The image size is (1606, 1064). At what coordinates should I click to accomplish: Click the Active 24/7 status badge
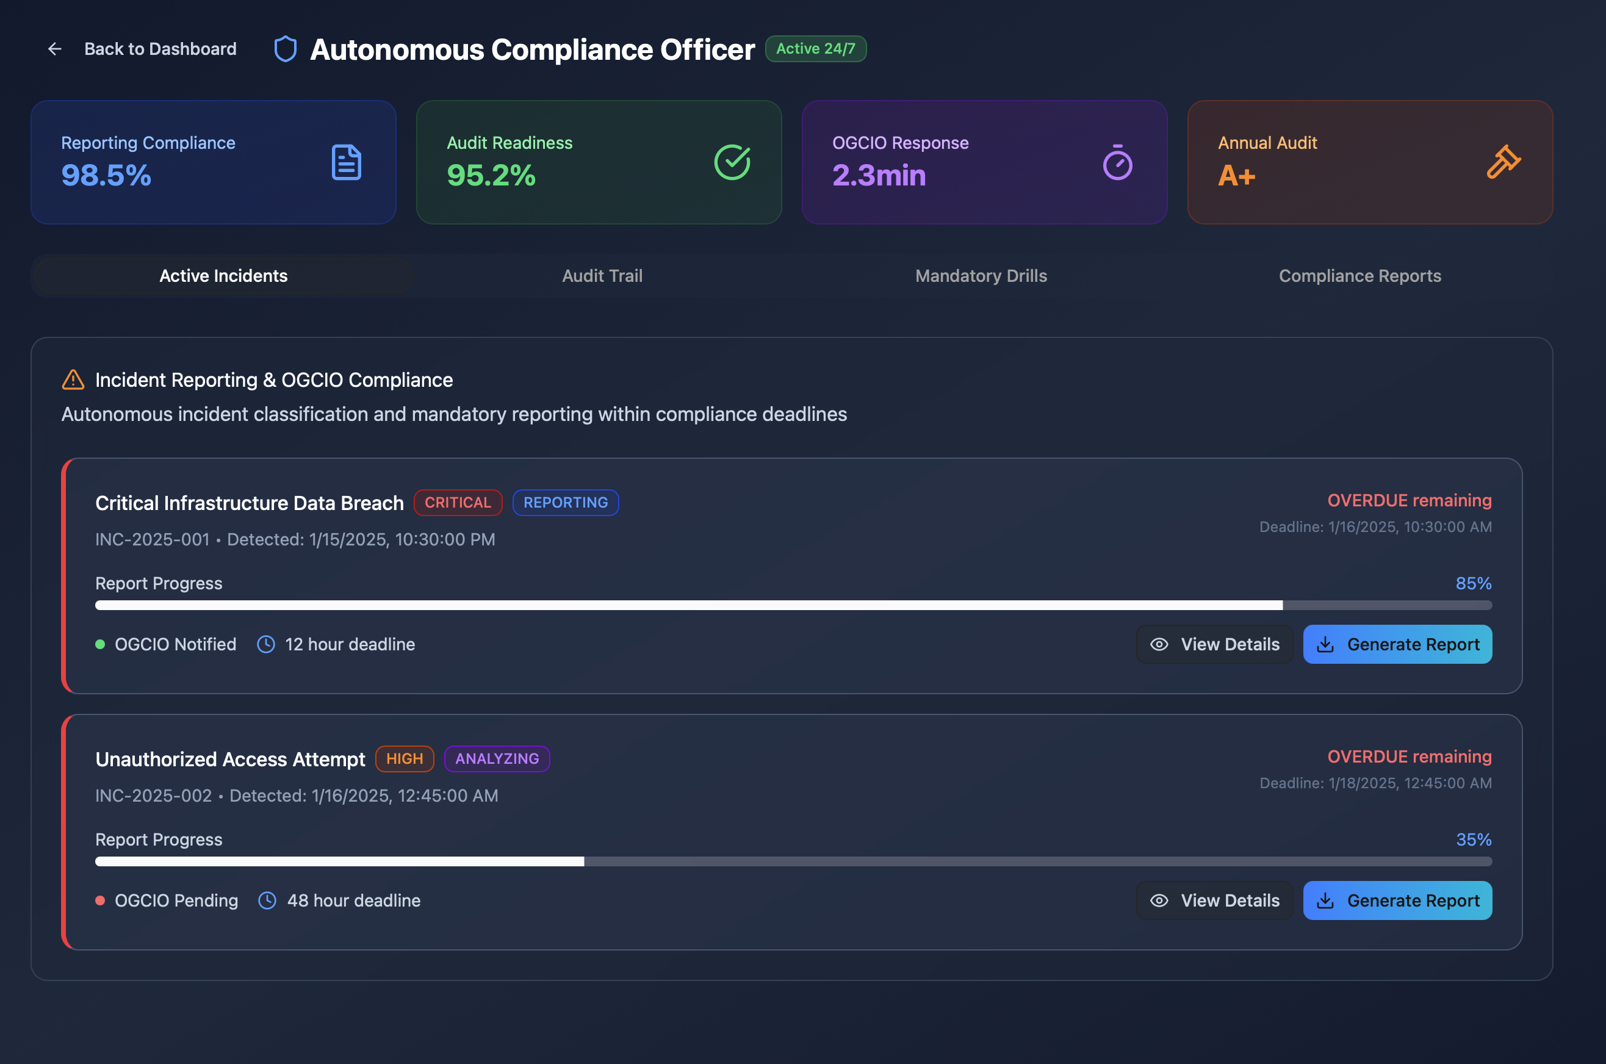816,49
